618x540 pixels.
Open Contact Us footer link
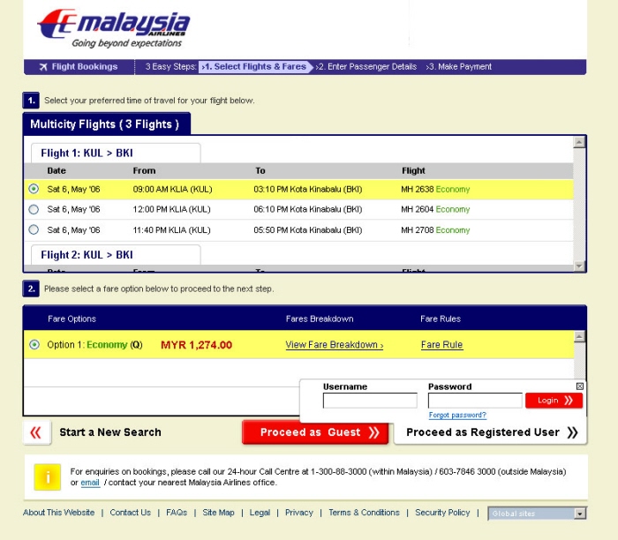[131, 513]
